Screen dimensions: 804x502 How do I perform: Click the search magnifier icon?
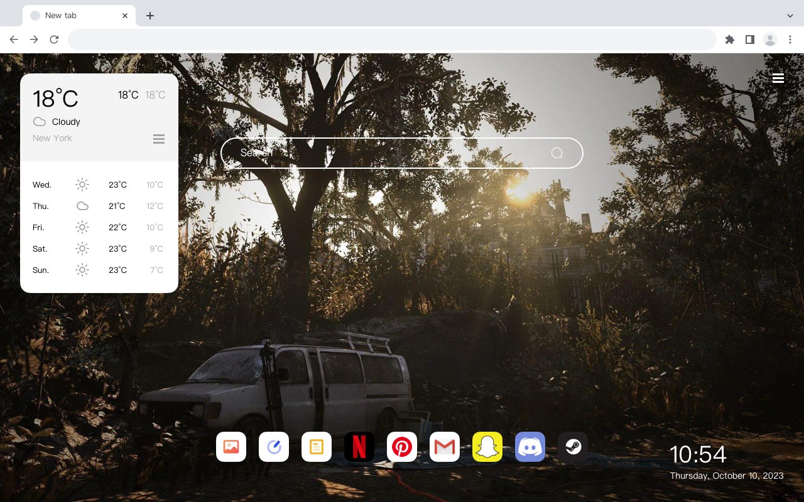coord(557,153)
